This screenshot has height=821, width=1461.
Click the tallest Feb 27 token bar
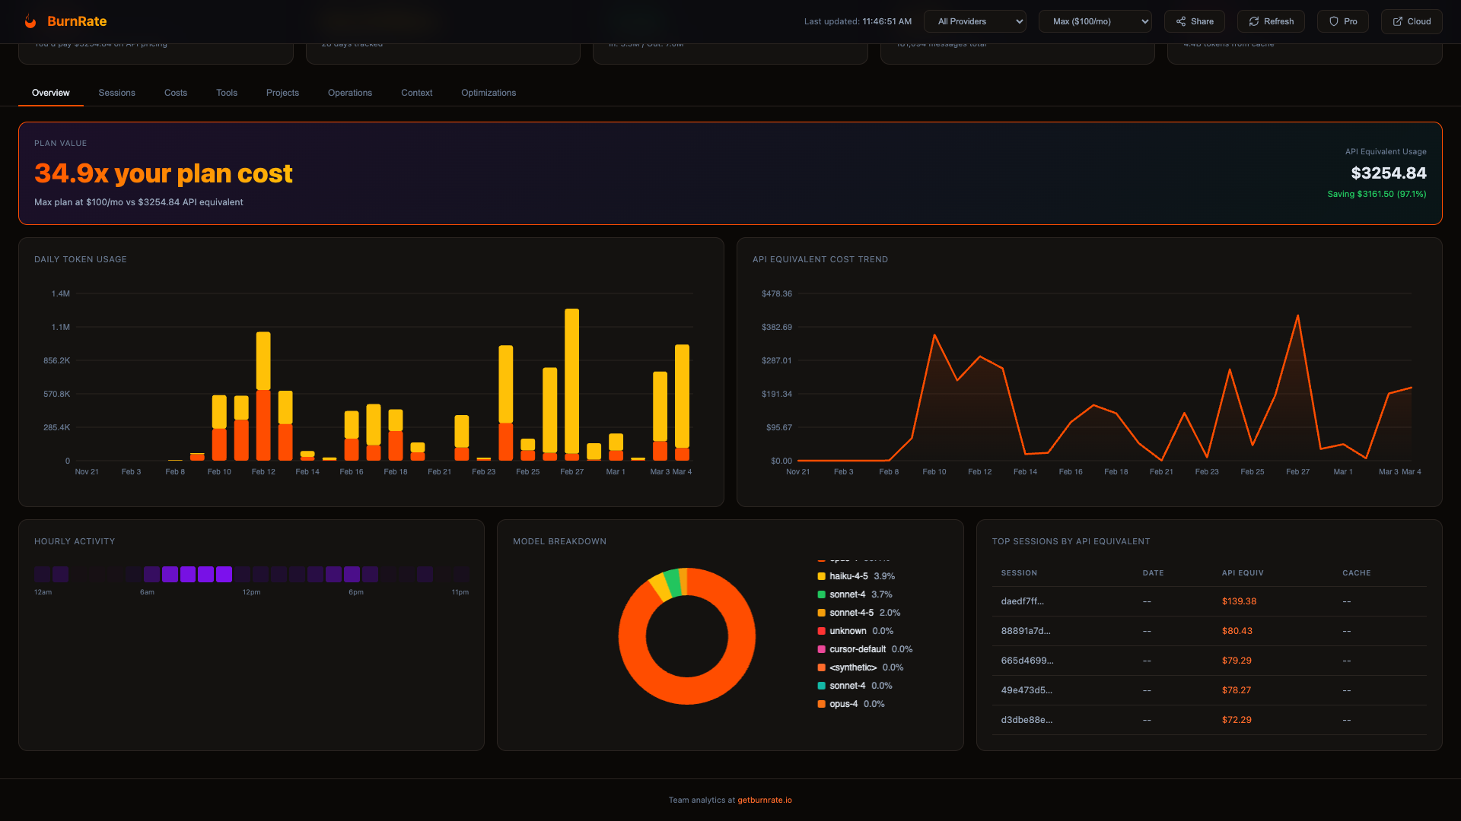tap(571, 380)
